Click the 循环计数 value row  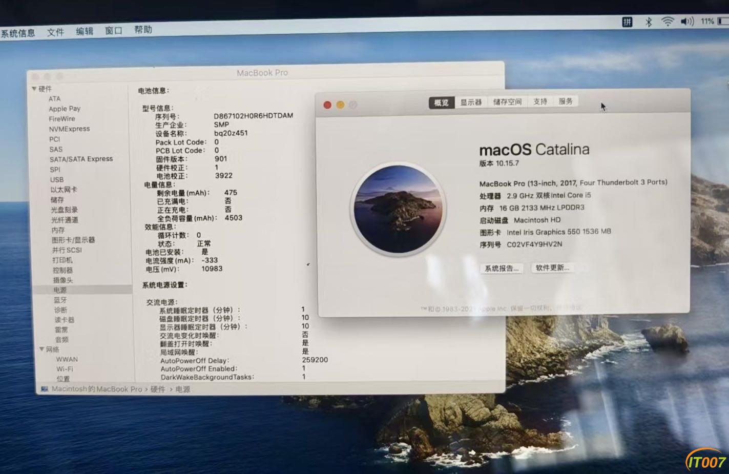point(178,235)
